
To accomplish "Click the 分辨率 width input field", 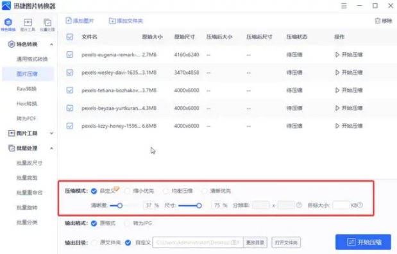I will 261,205.
